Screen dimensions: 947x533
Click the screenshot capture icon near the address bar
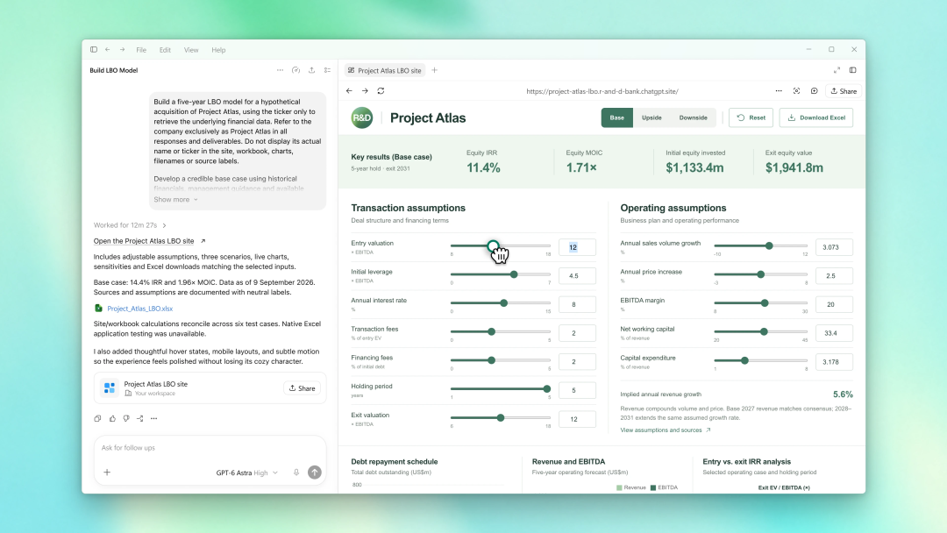pyautogui.click(x=796, y=91)
